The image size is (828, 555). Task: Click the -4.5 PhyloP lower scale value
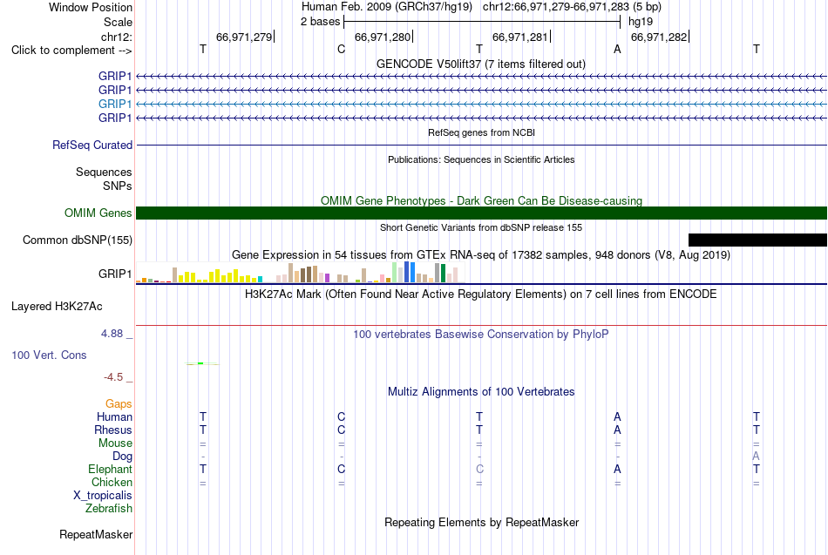113,377
